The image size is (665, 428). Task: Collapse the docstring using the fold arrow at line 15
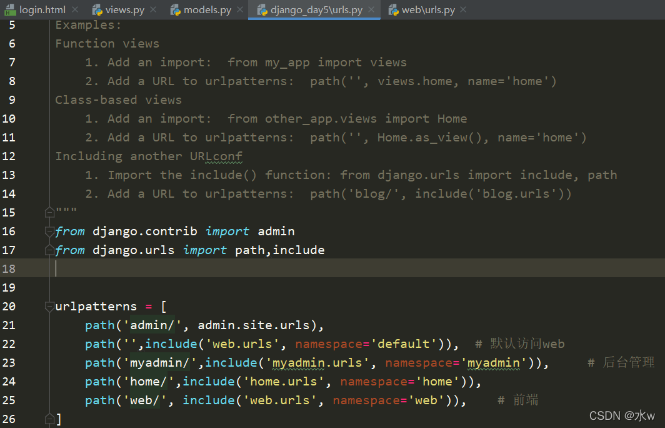49,212
